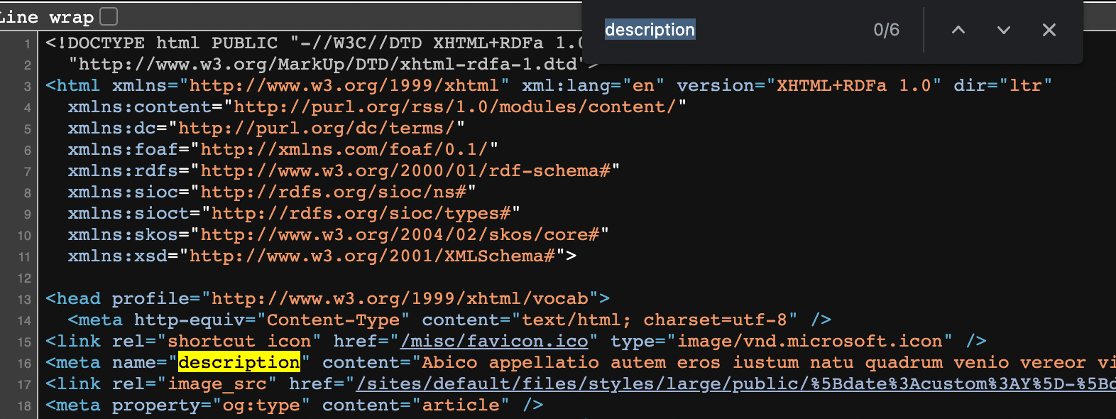Screen dimensions: 1116x419
Task: Click the xmlns:foaf attribute name
Action: pos(123,149)
